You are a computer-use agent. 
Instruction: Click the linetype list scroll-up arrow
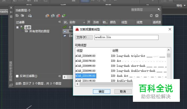coord(169,50)
